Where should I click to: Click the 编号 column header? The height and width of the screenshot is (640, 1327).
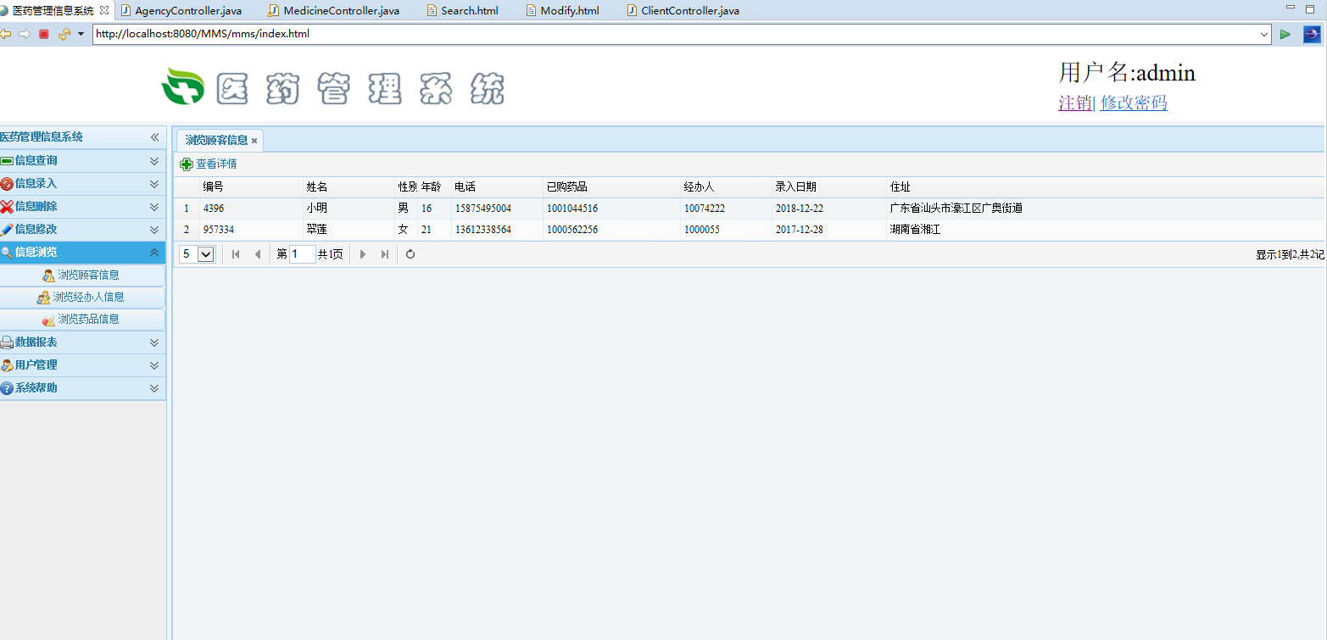(x=252, y=187)
